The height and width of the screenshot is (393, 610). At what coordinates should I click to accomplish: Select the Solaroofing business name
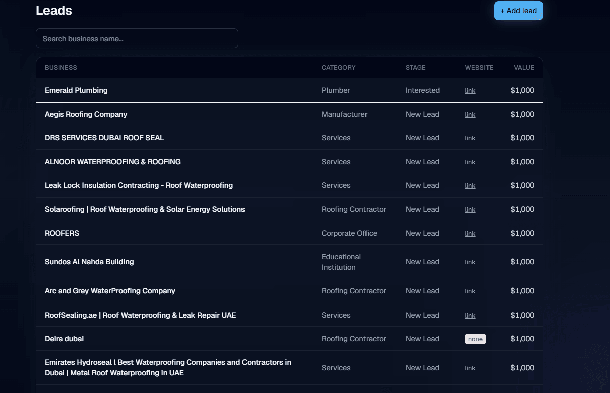[x=145, y=209]
